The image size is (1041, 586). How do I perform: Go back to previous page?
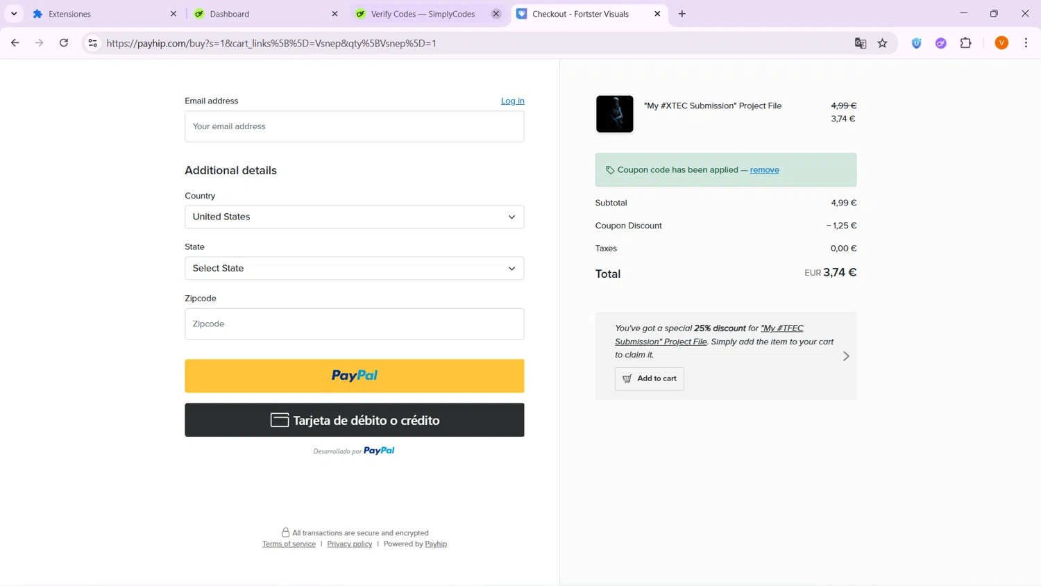(15, 43)
